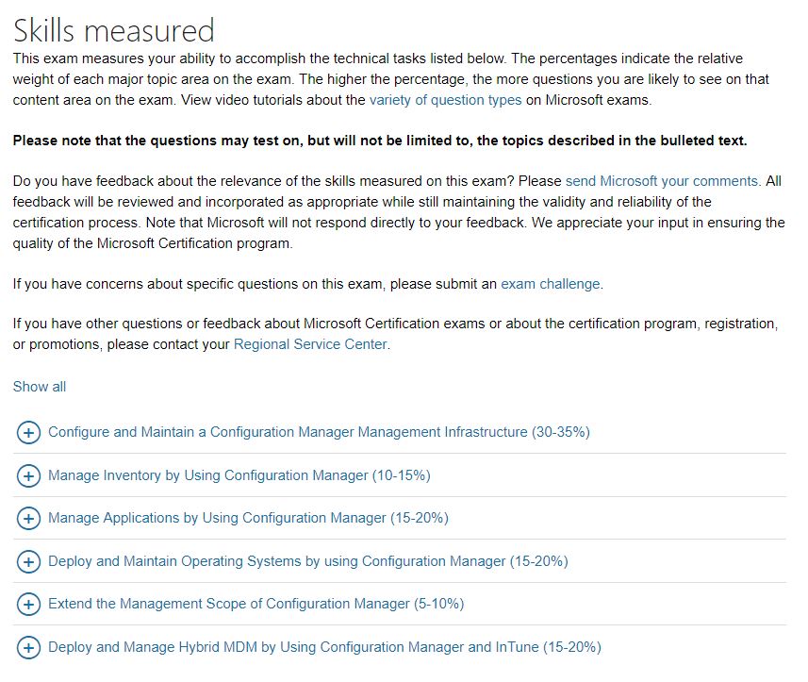Expand Configure and Maintain Infrastructure plus icon

click(x=29, y=433)
